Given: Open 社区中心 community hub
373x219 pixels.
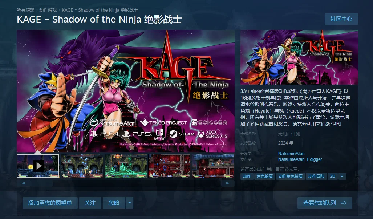Looking at the screenshot, I should (x=341, y=19).
